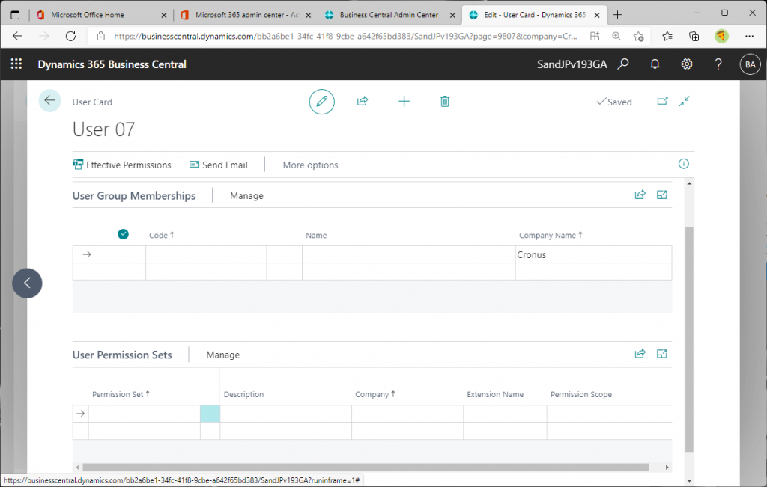Expand User Group Memberships to full view
The height and width of the screenshot is (487, 767).
pos(662,195)
